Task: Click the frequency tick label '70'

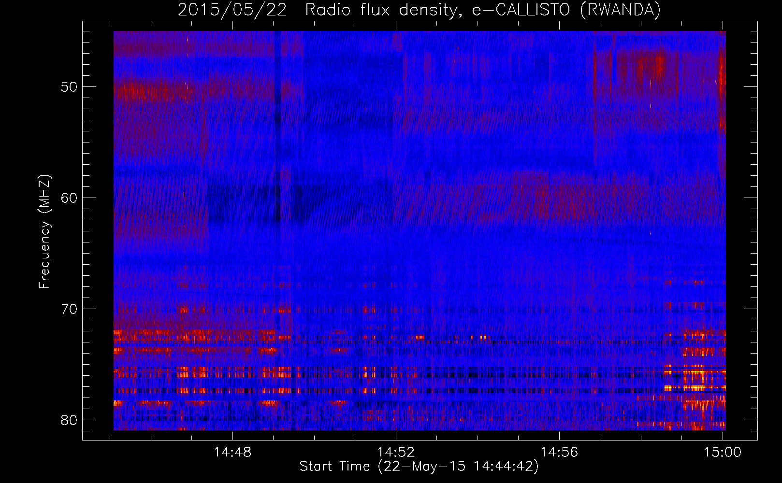Action: (69, 309)
